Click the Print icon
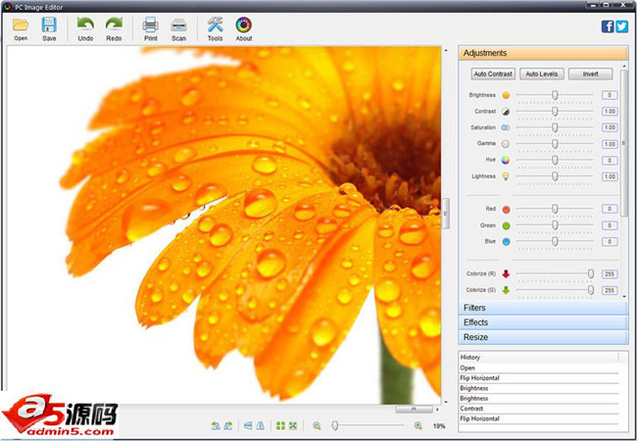637x441 pixels. 150,24
